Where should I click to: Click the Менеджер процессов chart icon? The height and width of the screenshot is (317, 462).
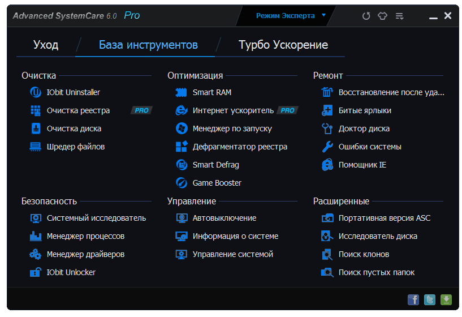[36, 236]
